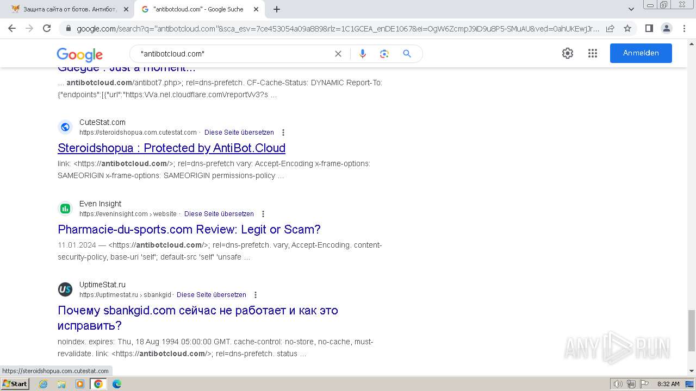Open the media player taskbar icon
This screenshot has width=696, height=391.
pyautogui.click(x=80, y=384)
